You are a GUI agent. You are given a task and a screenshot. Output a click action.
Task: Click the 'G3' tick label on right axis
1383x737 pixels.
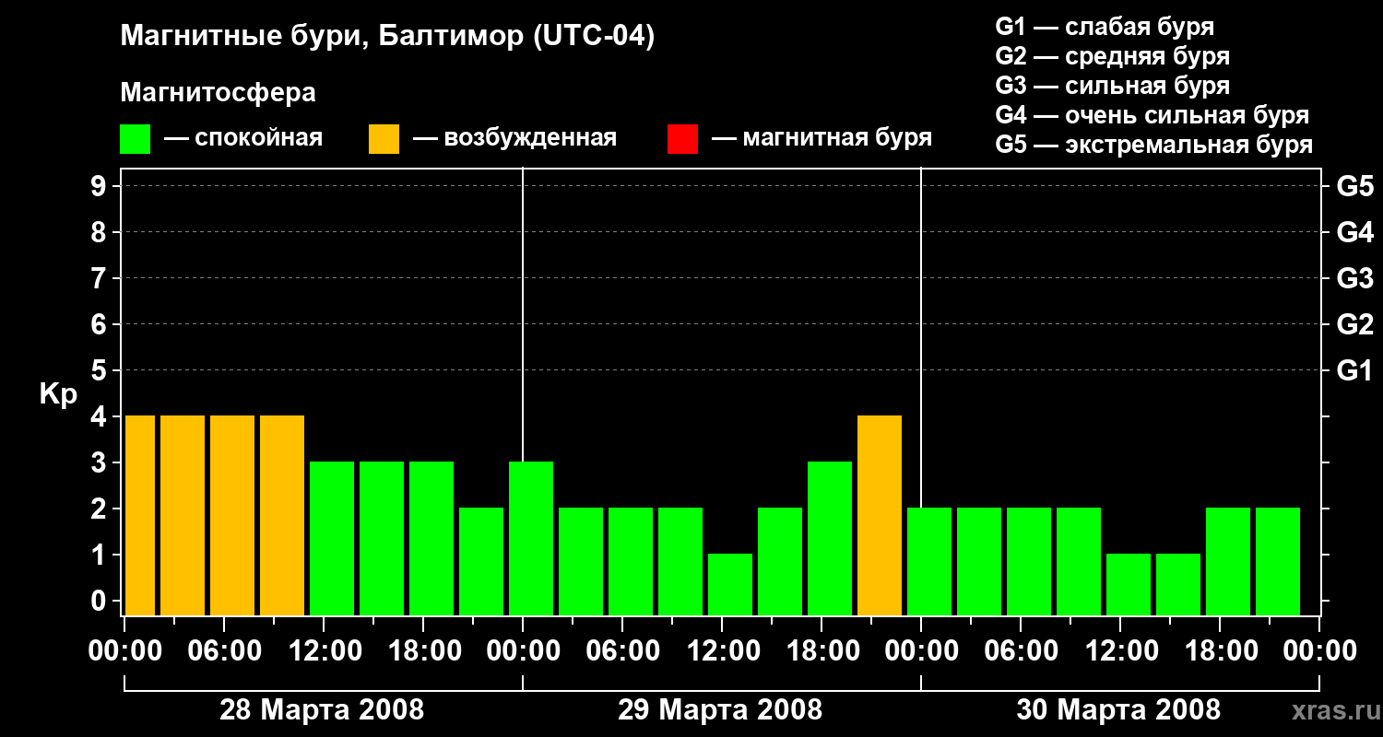pyautogui.click(x=1354, y=278)
